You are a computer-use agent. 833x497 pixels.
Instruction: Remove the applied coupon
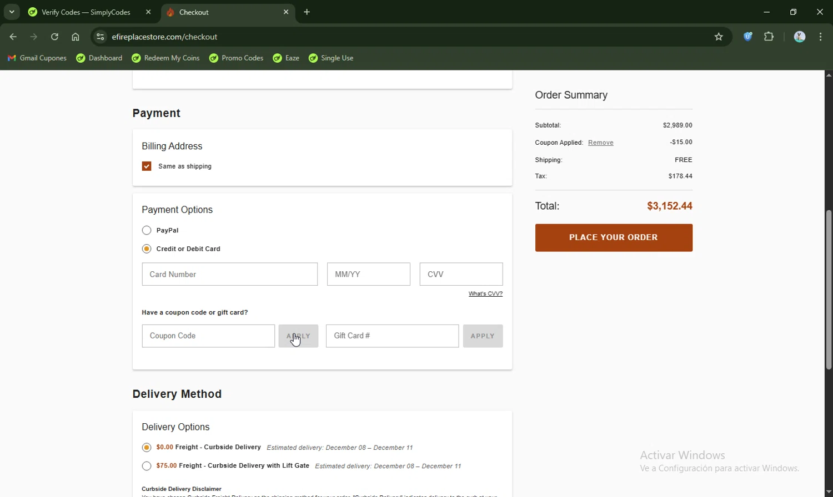pyautogui.click(x=601, y=143)
